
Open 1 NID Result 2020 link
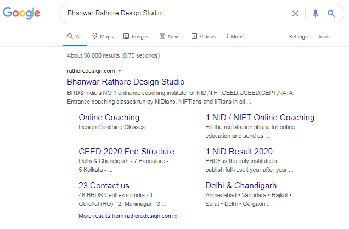tap(239, 152)
